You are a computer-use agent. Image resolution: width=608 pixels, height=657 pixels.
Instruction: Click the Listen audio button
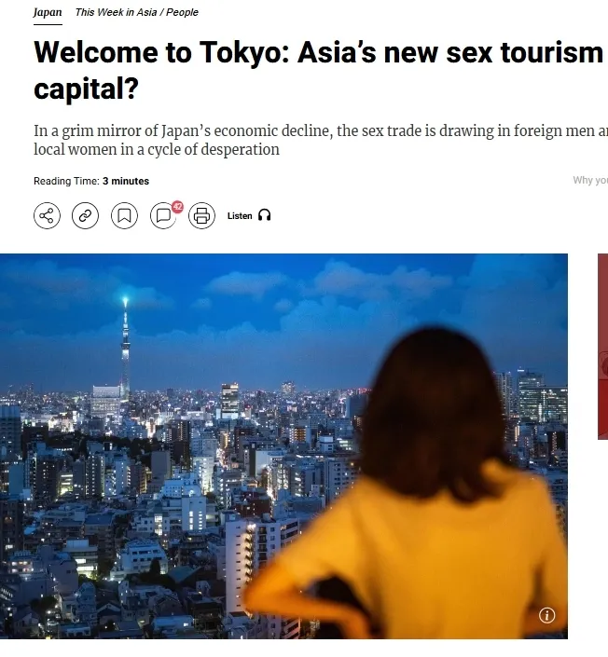(249, 215)
